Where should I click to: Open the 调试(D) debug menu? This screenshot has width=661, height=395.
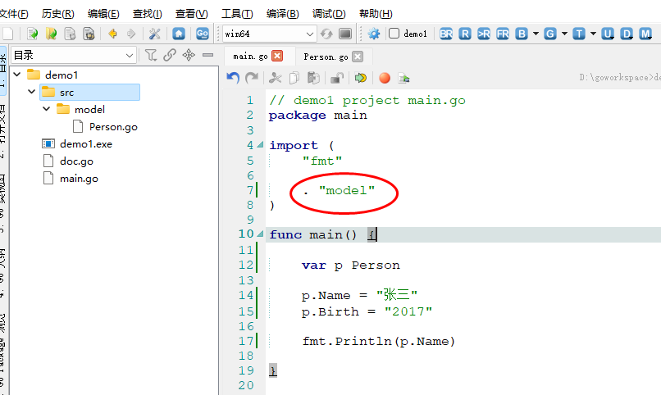tap(328, 14)
